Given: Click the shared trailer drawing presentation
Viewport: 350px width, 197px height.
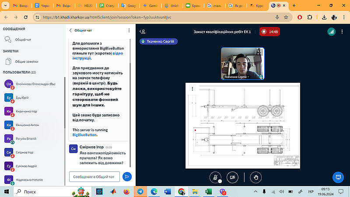Looking at the screenshot, I should [x=243, y=126].
